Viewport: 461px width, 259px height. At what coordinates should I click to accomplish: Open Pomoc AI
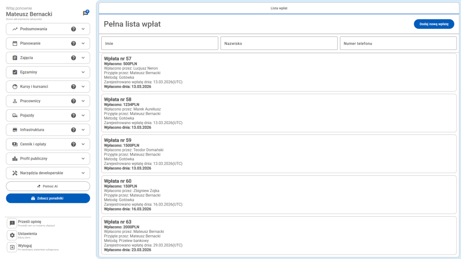tap(48, 186)
